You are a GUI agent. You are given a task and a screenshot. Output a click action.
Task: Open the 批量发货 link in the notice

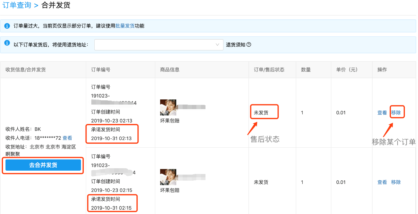125,26
